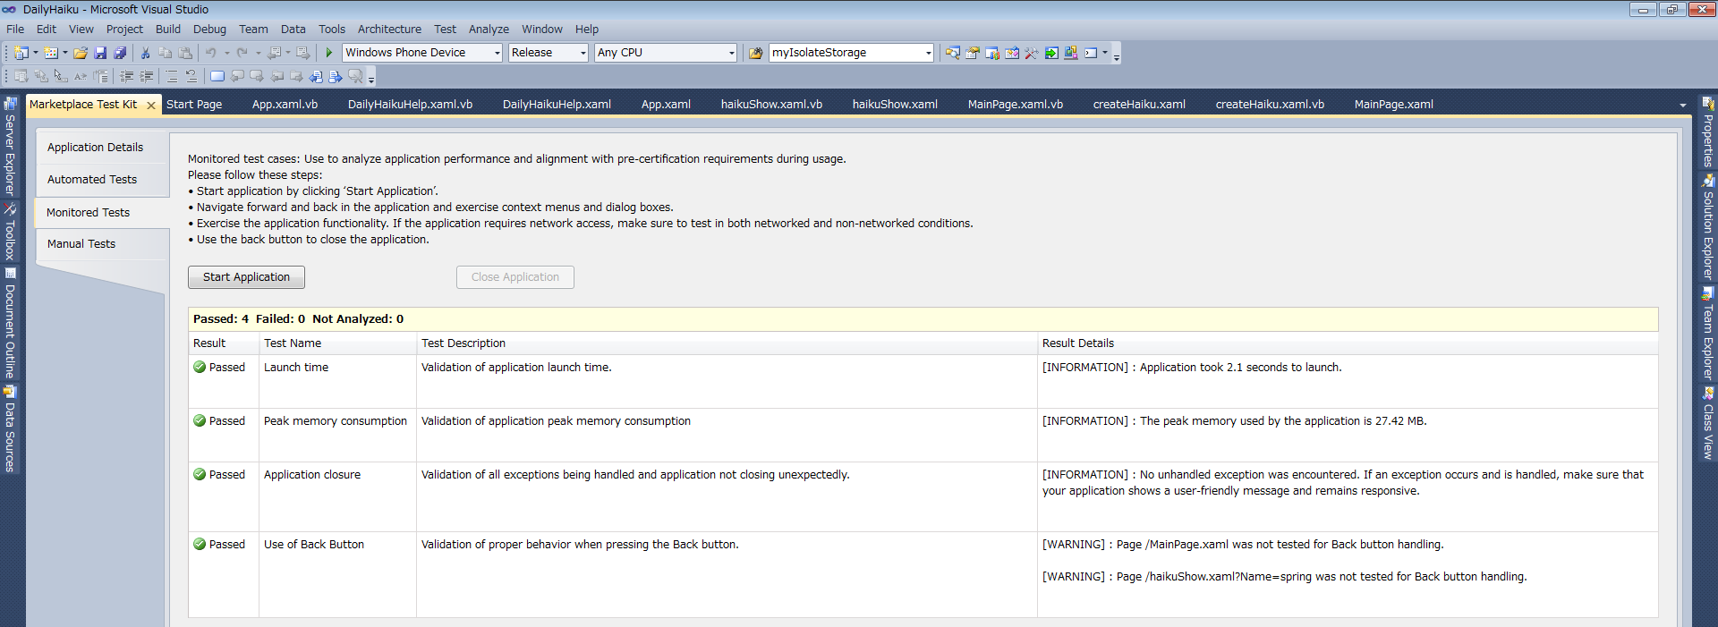Switch to the haikuShow.xaml.vb tab

click(x=771, y=104)
